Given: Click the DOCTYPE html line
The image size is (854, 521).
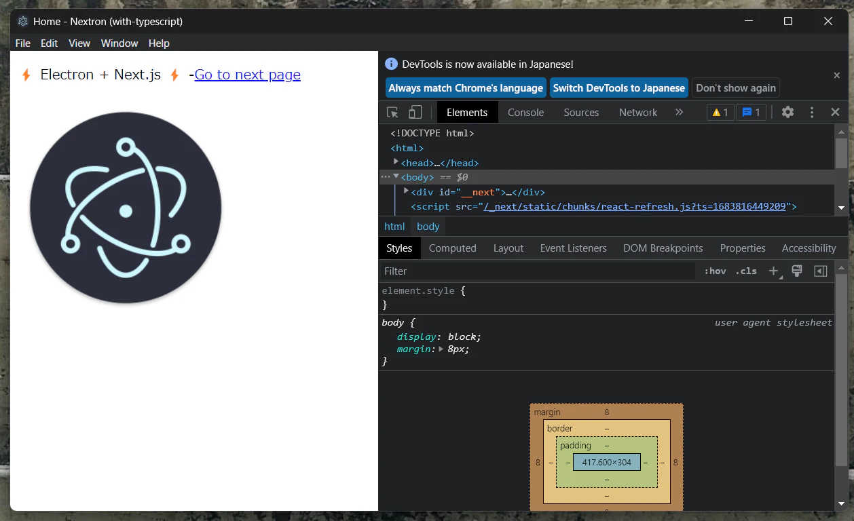Looking at the screenshot, I should point(432,133).
